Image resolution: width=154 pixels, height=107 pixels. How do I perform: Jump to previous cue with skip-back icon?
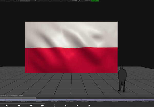point(31,105)
